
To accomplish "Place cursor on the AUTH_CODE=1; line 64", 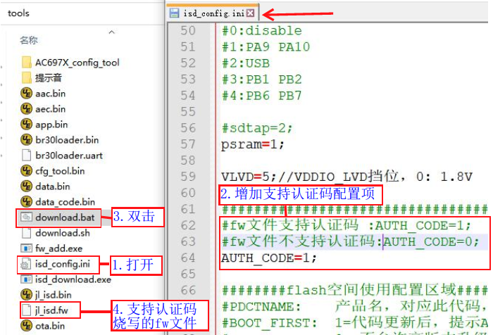I will 269,258.
